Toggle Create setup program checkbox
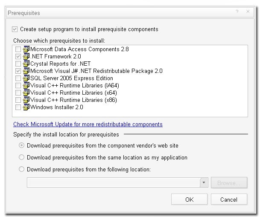Viewport: 260px width, 217px height. (x=15, y=29)
